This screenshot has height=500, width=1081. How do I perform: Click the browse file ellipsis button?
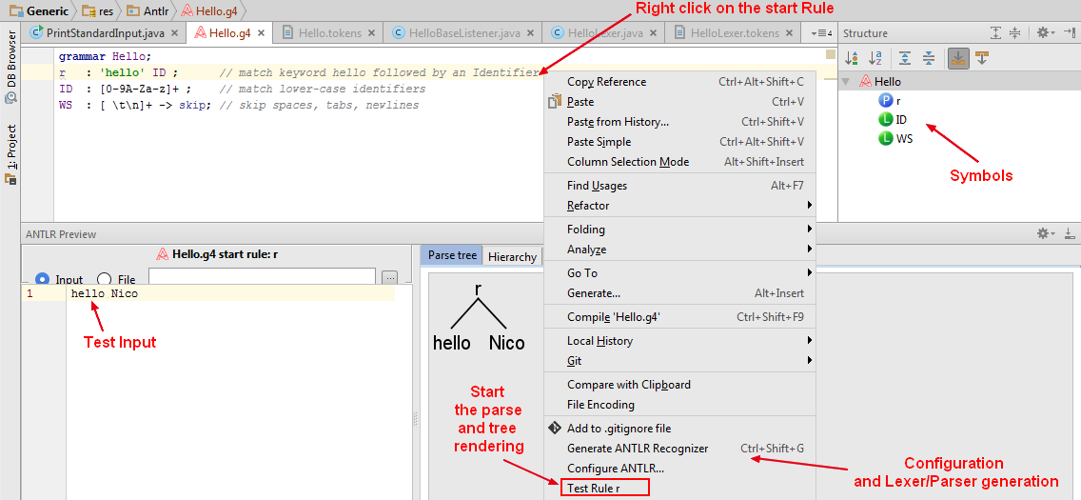(x=389, y=278)
